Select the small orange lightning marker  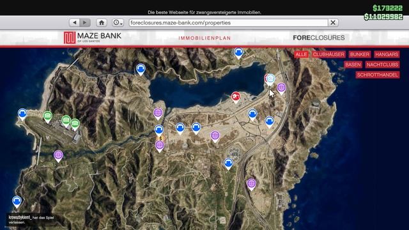coord(160,138)
